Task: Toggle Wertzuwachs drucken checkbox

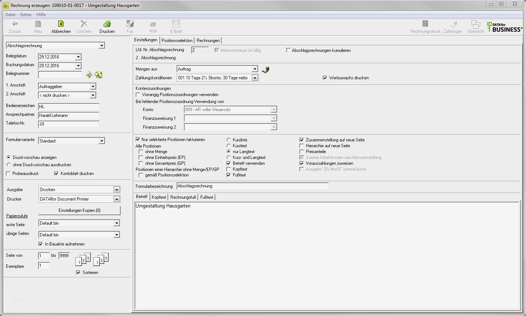Action: click(325, 78)
